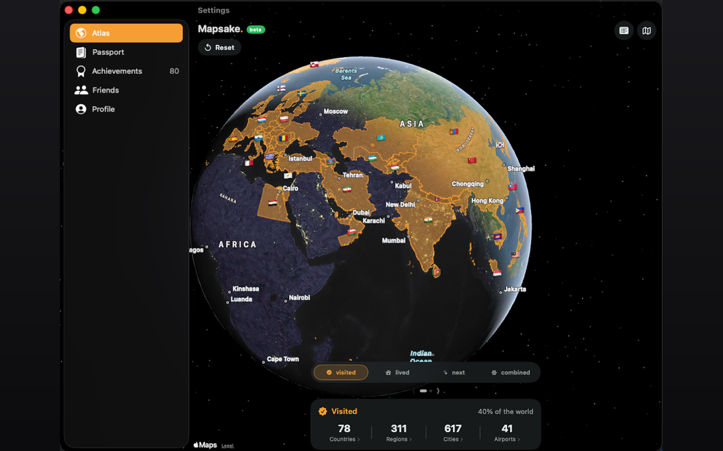Click the Kazakhstan flag on globe
Image resolution: width=723 pixels, height=451 pixels.
tap(381, 138)
